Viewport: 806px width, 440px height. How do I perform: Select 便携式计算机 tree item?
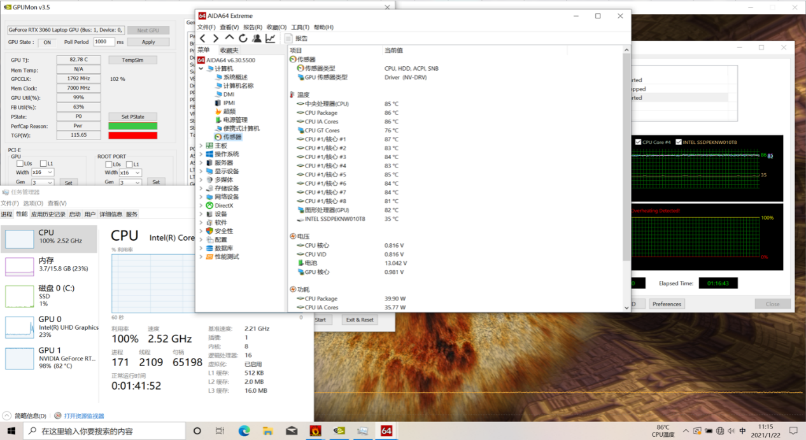click(237, 129)
